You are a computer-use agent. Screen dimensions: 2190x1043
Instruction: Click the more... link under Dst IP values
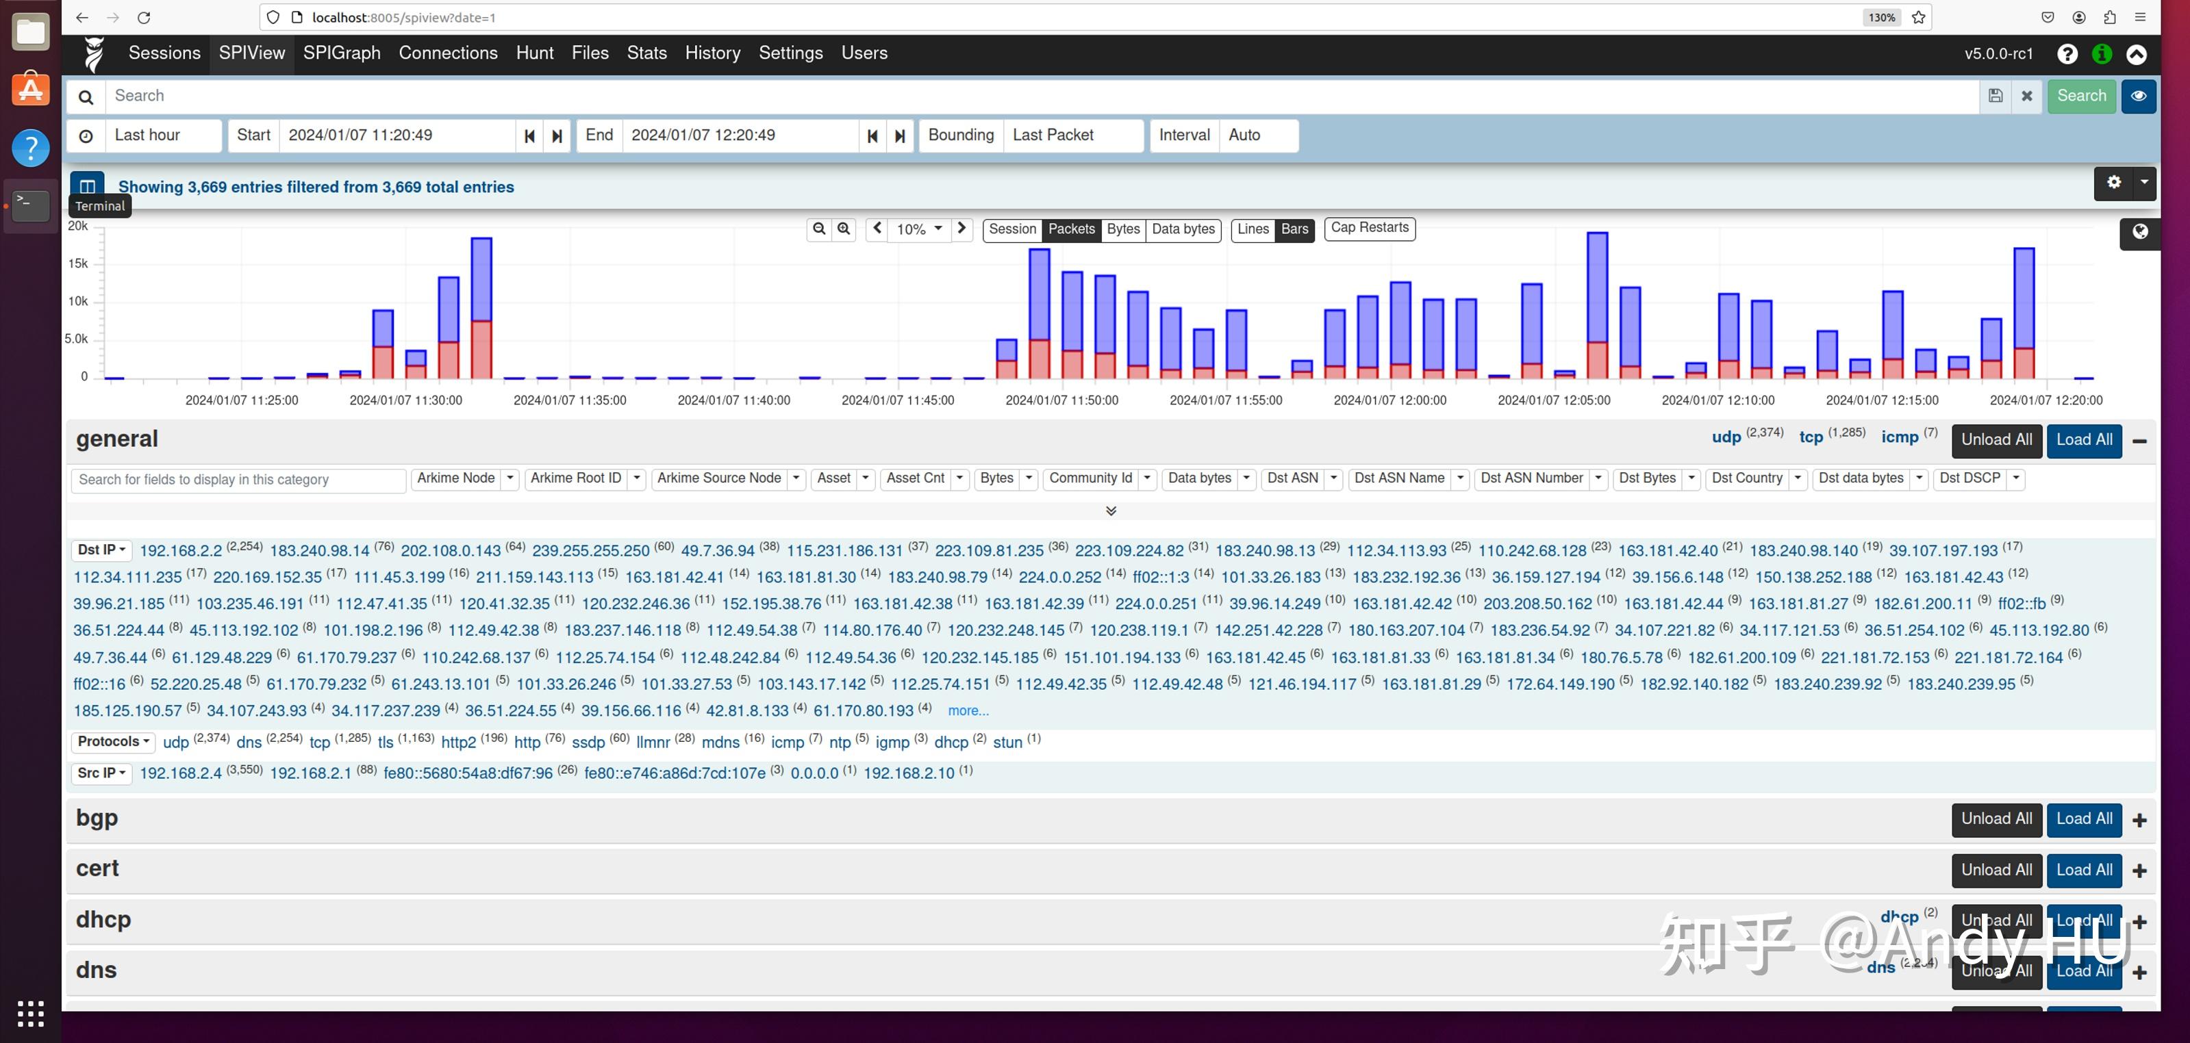coord(967,711)
